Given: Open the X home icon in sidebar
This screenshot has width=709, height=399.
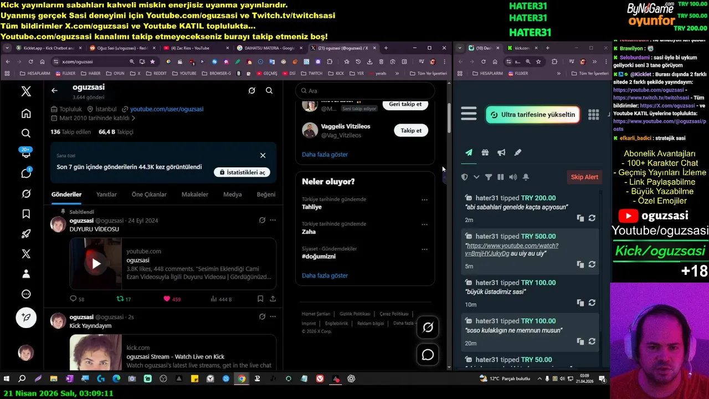Looking at the screenshot, I should coord(26,114).
